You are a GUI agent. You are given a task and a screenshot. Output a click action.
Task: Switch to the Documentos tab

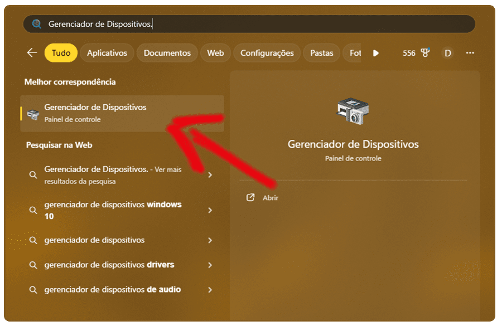coord(167,53)
